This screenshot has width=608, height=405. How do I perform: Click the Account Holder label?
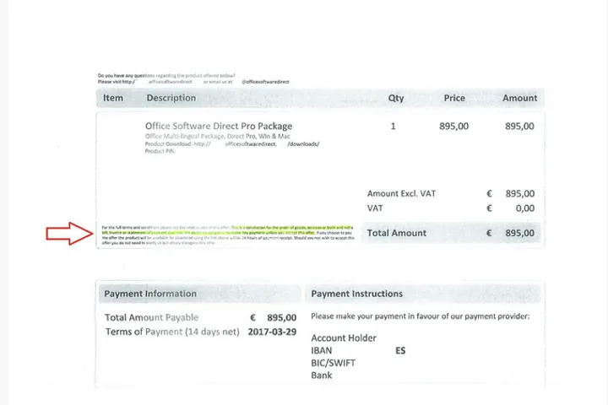coord(344,338)
